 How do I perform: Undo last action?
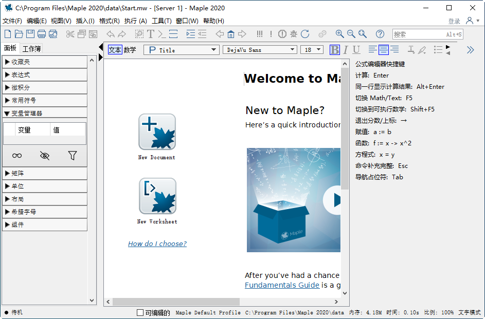(111, 34)
